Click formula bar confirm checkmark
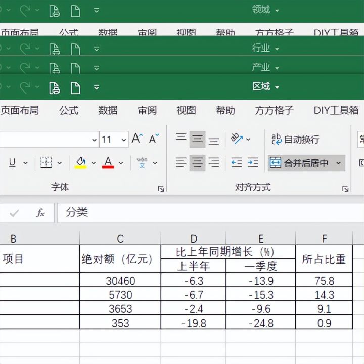Image resolution: width=364 pixels, height=364 pixels. (x=14, y=213)
